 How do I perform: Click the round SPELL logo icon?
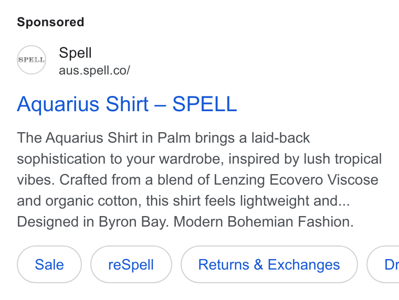(31, 60)
